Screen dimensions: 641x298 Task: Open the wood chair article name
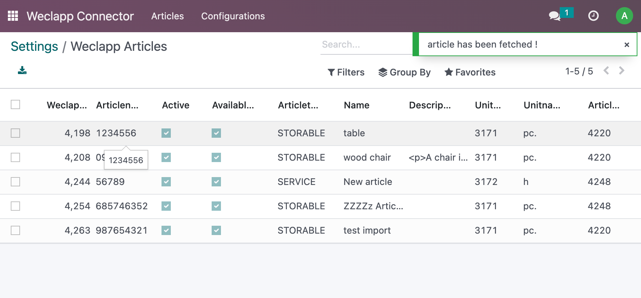coord(367,157)
